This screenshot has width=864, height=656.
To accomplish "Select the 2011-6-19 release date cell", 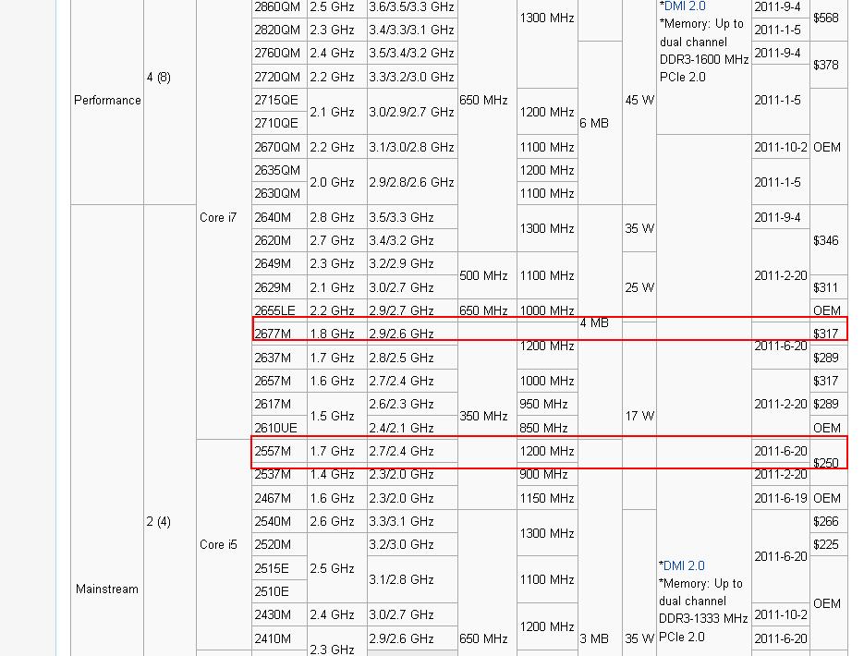I will [x=780, y=498].
